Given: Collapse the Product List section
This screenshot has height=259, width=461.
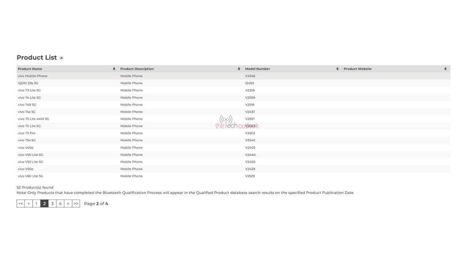Looking at the screenshot, I should click(x=61, y=58).
